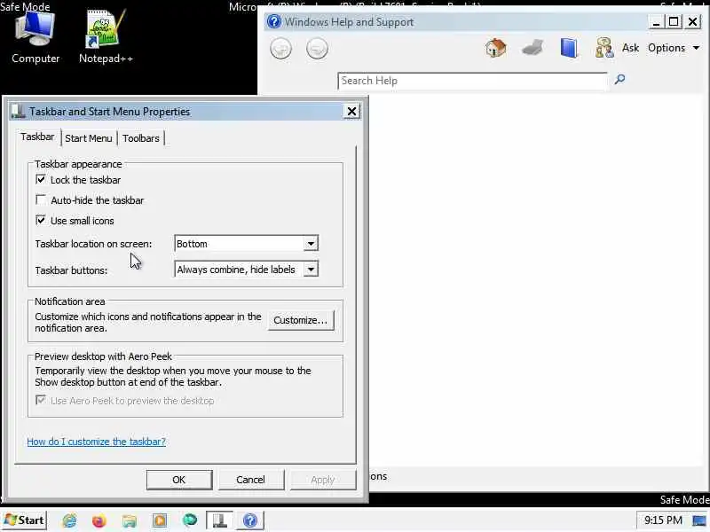This screenshot has height=532, width=710.
Task: Click the magnifier Search Help button
Action: [619, 80]
